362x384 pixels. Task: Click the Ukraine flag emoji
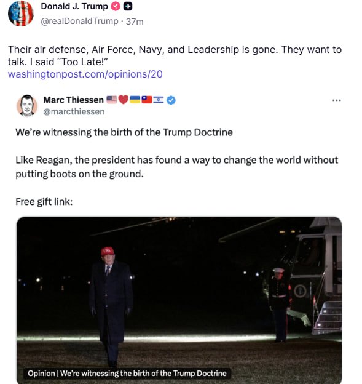click(135, 100)
